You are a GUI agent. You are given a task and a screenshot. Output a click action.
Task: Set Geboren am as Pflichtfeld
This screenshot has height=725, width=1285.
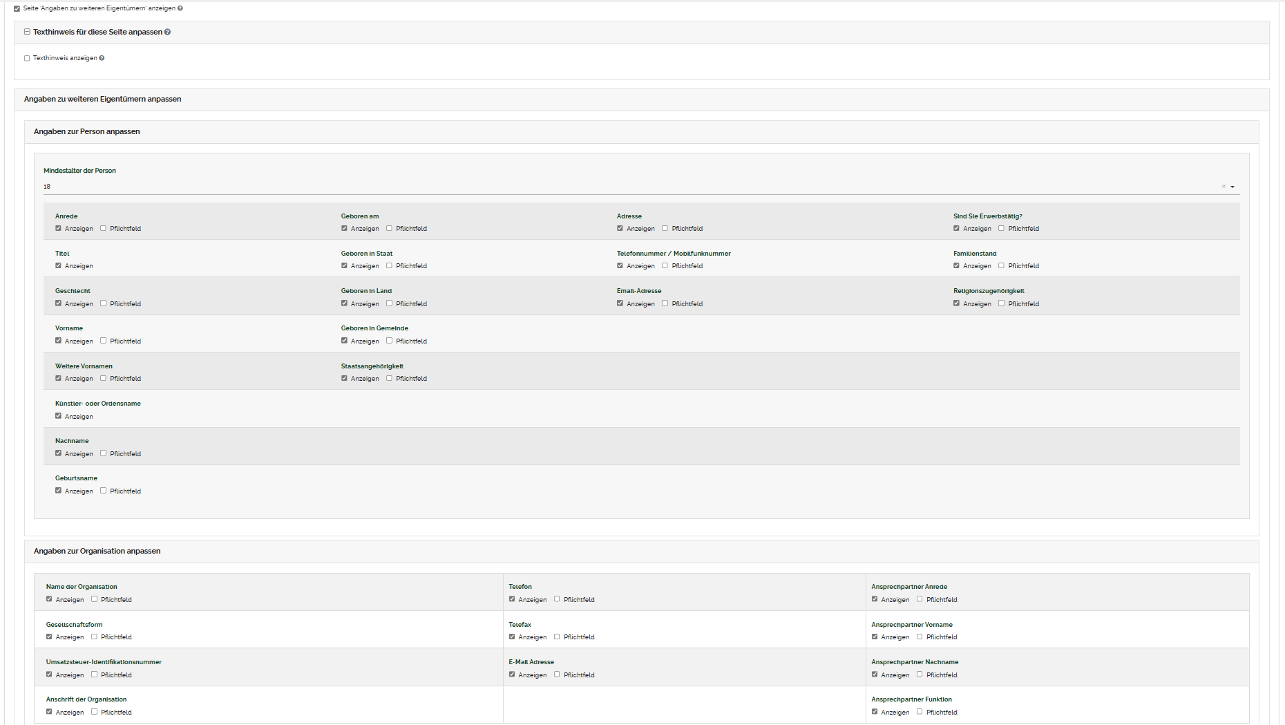pyautogui.click(x=389, y=228)
